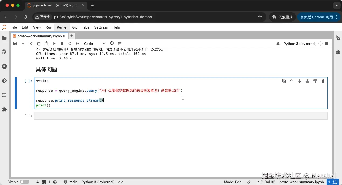Click the response.print_response_stream() line
The height and width of the screenshot is (185, 342).
[x=70, y=100]
